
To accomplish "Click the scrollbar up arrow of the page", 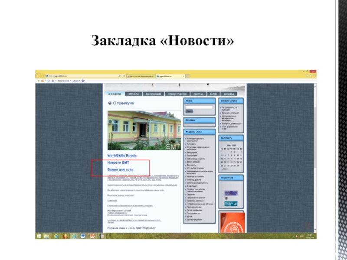I will (315, 87).
